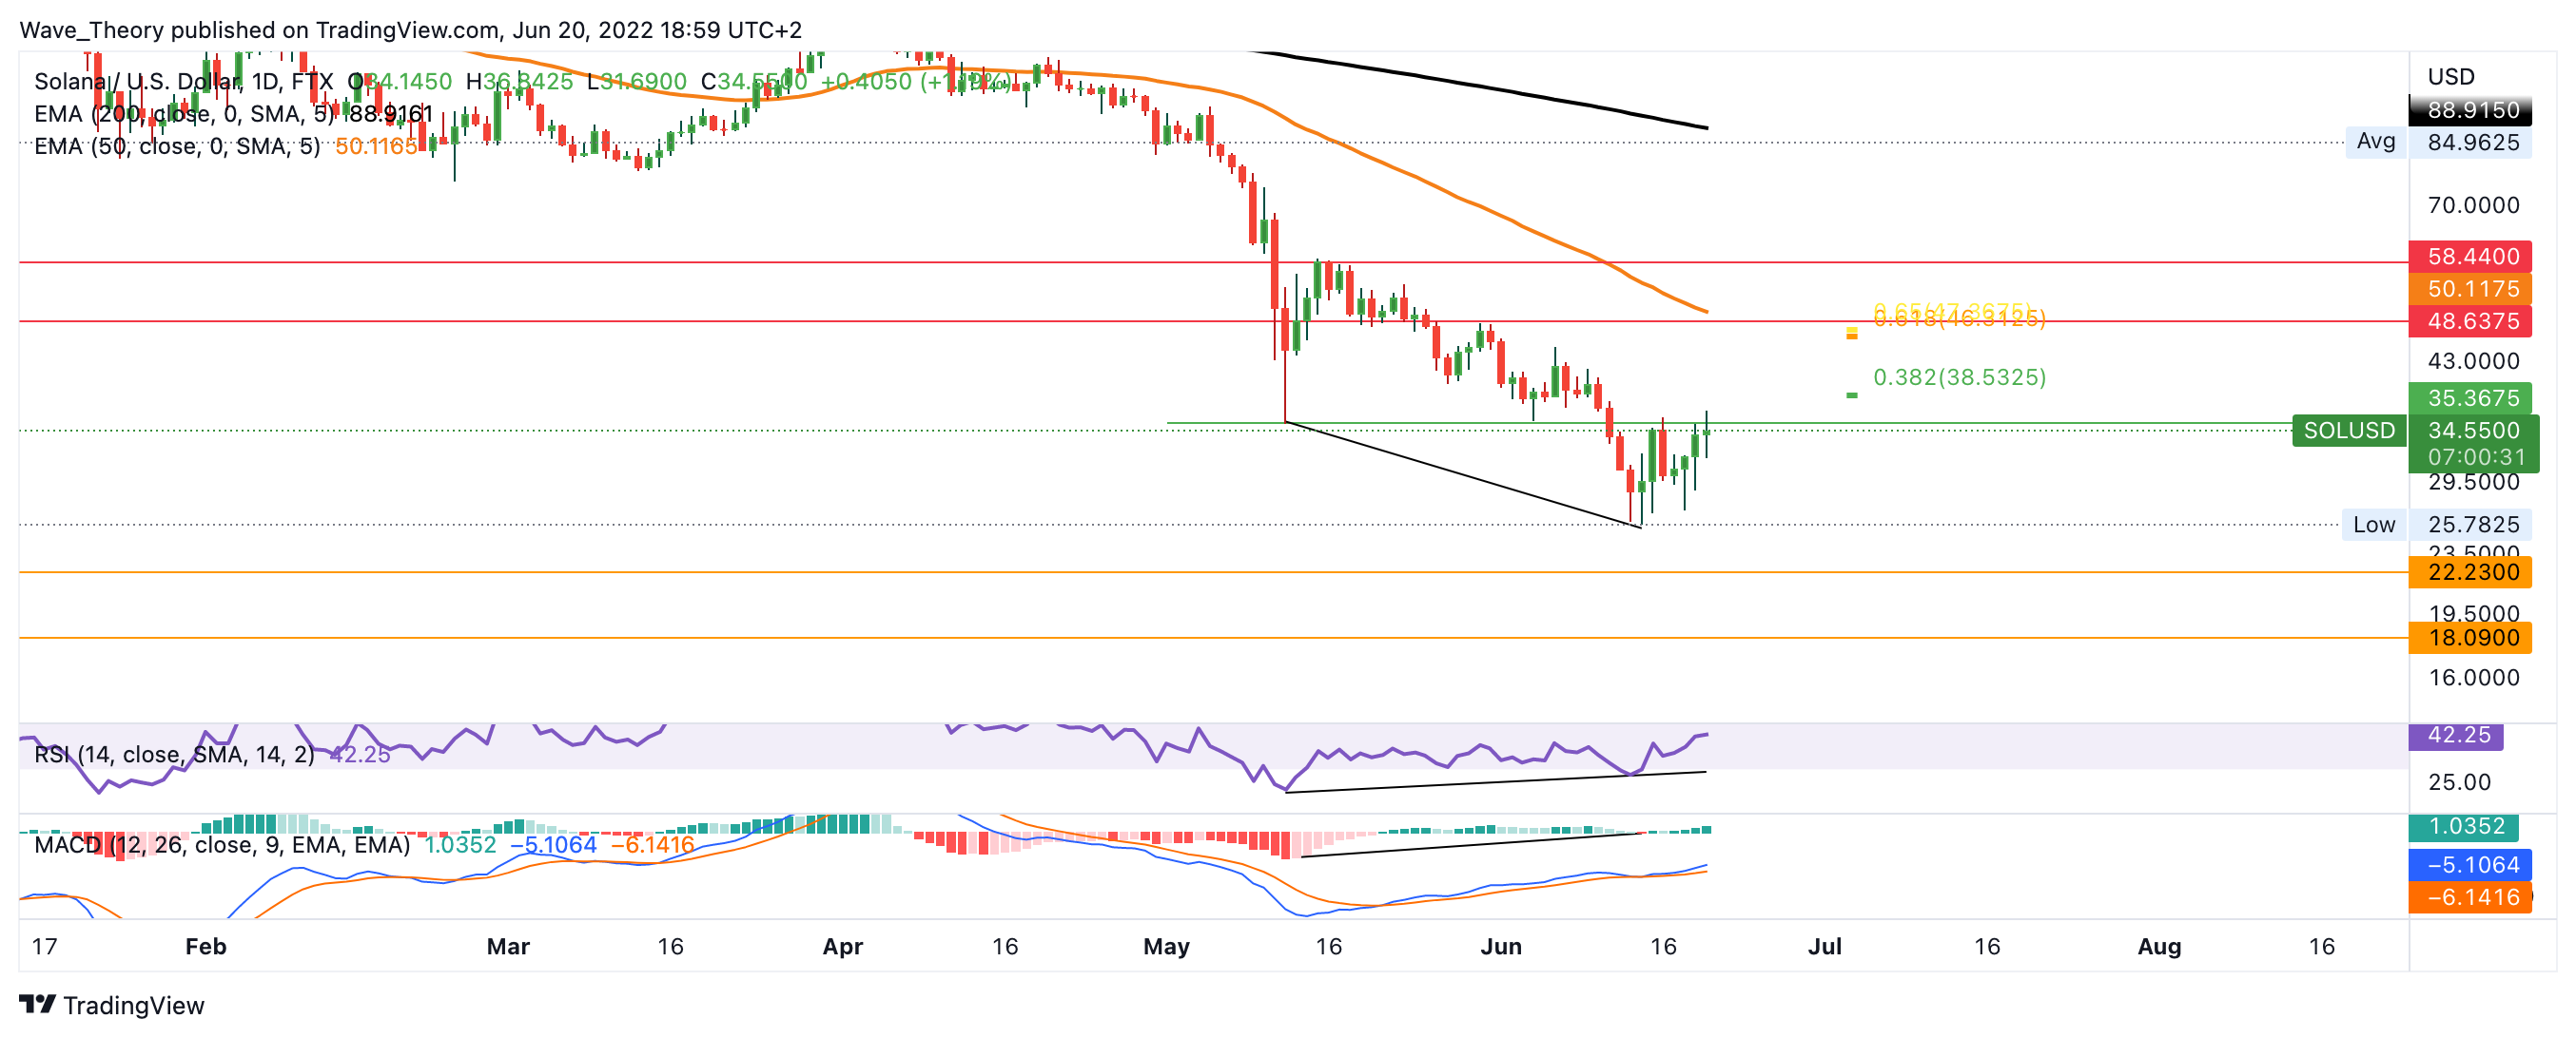Click the TradingView logo icon
The width and height of the screenshot is (2576, 1038).
(x=37, y=1003)
